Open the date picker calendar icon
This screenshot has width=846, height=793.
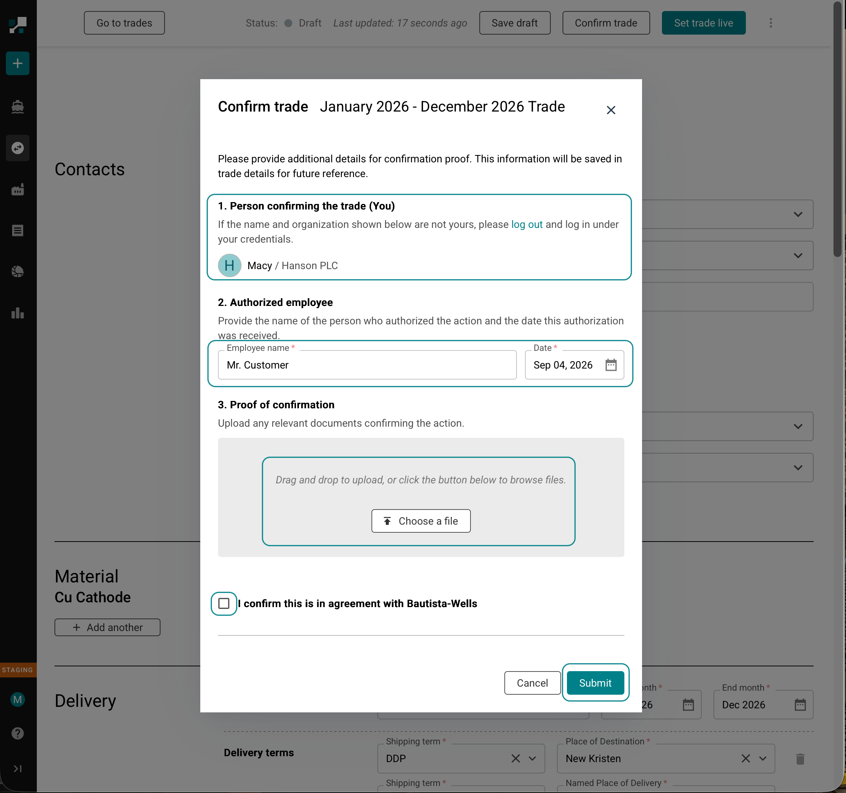coord(611,365)
